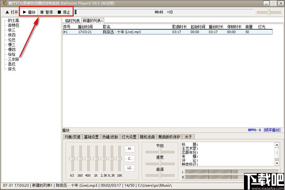Adjust the master volume slider in toolbar

(x=269, y=12)
